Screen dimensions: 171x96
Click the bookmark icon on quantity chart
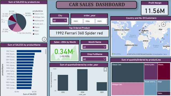[105, 70]
